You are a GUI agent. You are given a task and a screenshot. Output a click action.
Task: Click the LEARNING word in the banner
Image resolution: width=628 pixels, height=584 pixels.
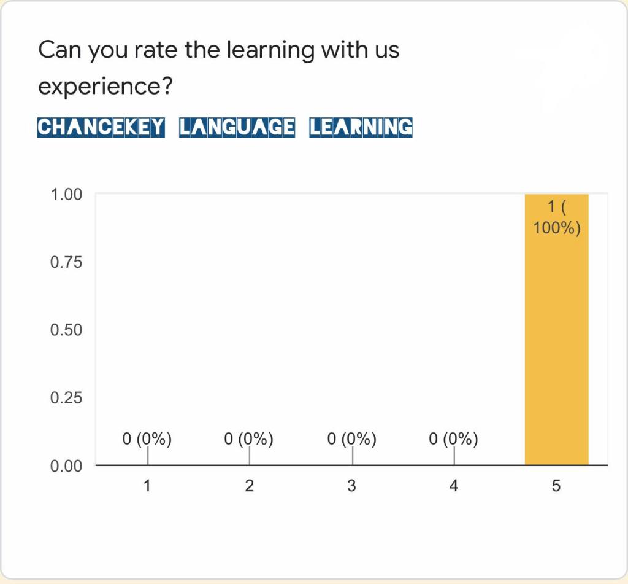361,127
